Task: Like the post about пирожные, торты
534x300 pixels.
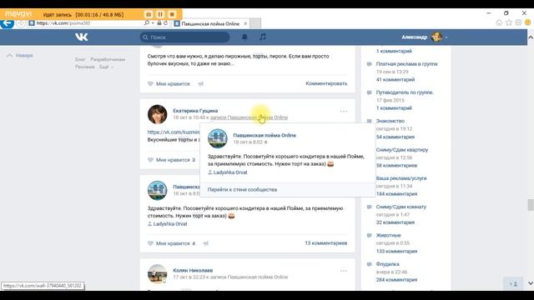Action: click(x=169, y=83)
